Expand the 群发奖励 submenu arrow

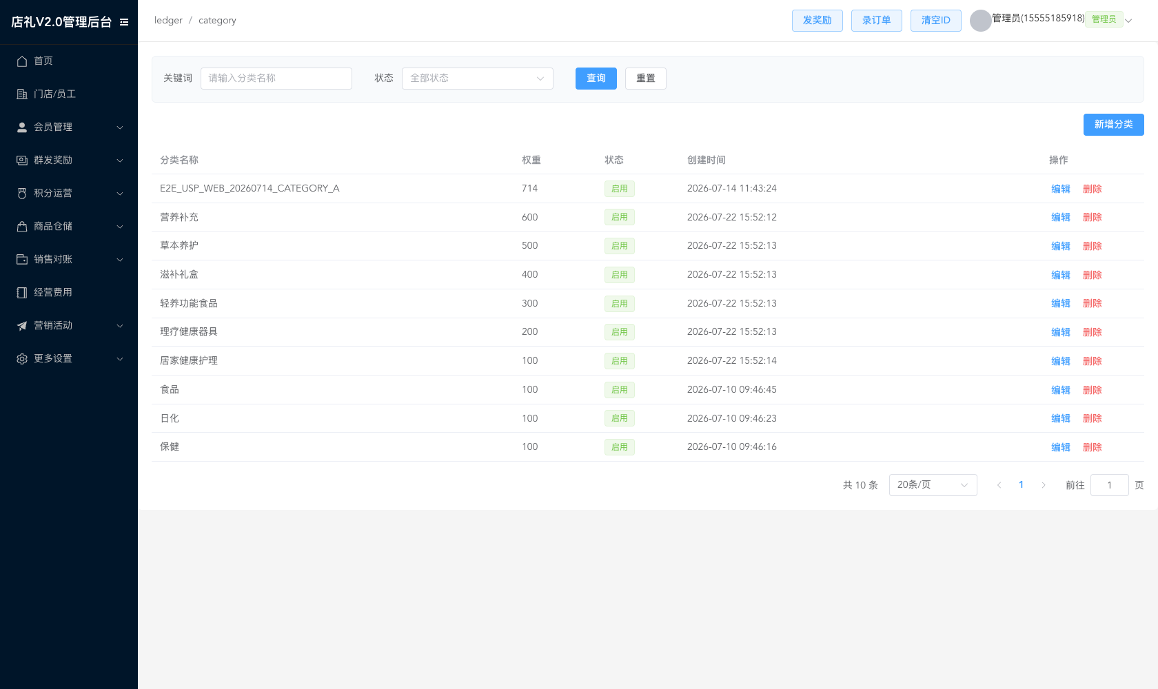pos(120,161)
